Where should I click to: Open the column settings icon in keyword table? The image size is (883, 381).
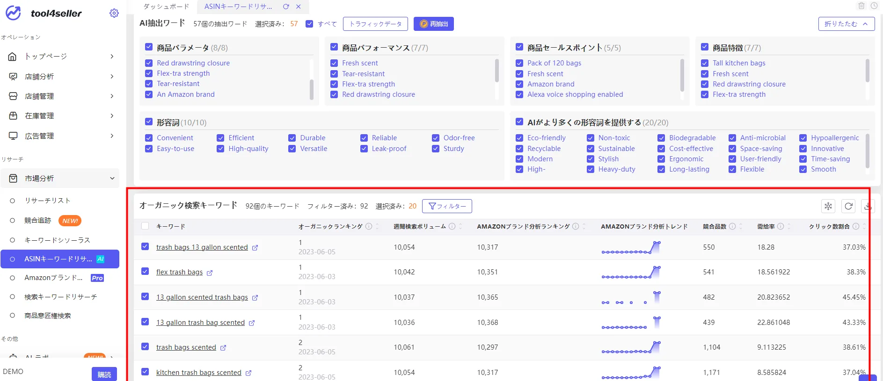[x=828, y=206]
